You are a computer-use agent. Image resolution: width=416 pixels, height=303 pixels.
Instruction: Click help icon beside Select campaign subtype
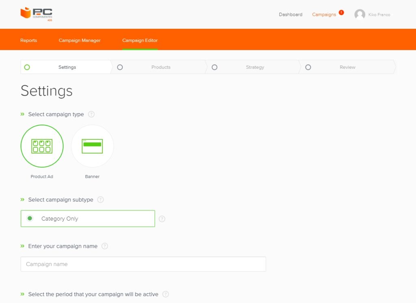pyautogui.click(x=101, y=200)
